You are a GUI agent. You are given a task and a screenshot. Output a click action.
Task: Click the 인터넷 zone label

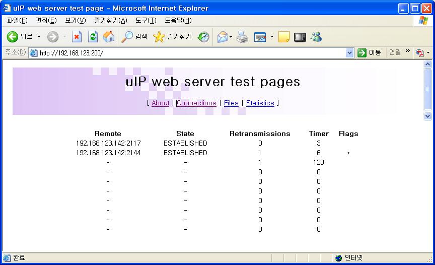353,258
